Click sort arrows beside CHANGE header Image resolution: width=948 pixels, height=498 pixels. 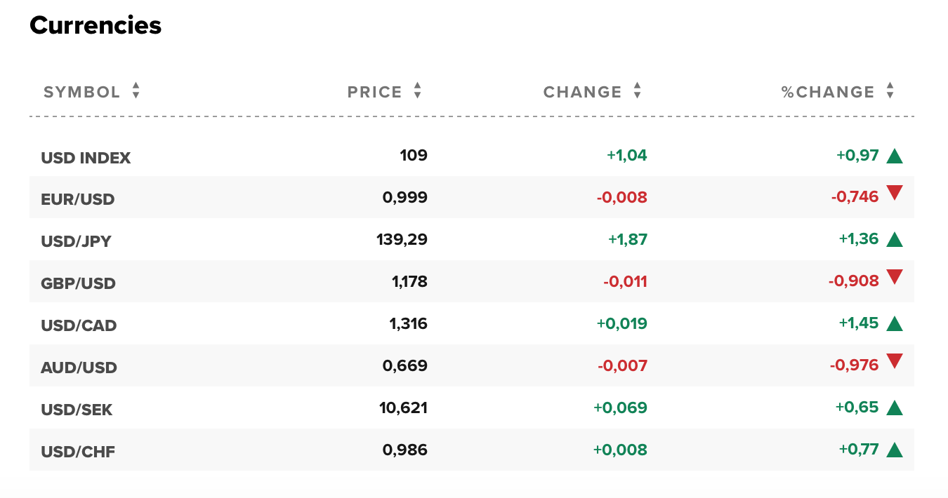[637, 90]
